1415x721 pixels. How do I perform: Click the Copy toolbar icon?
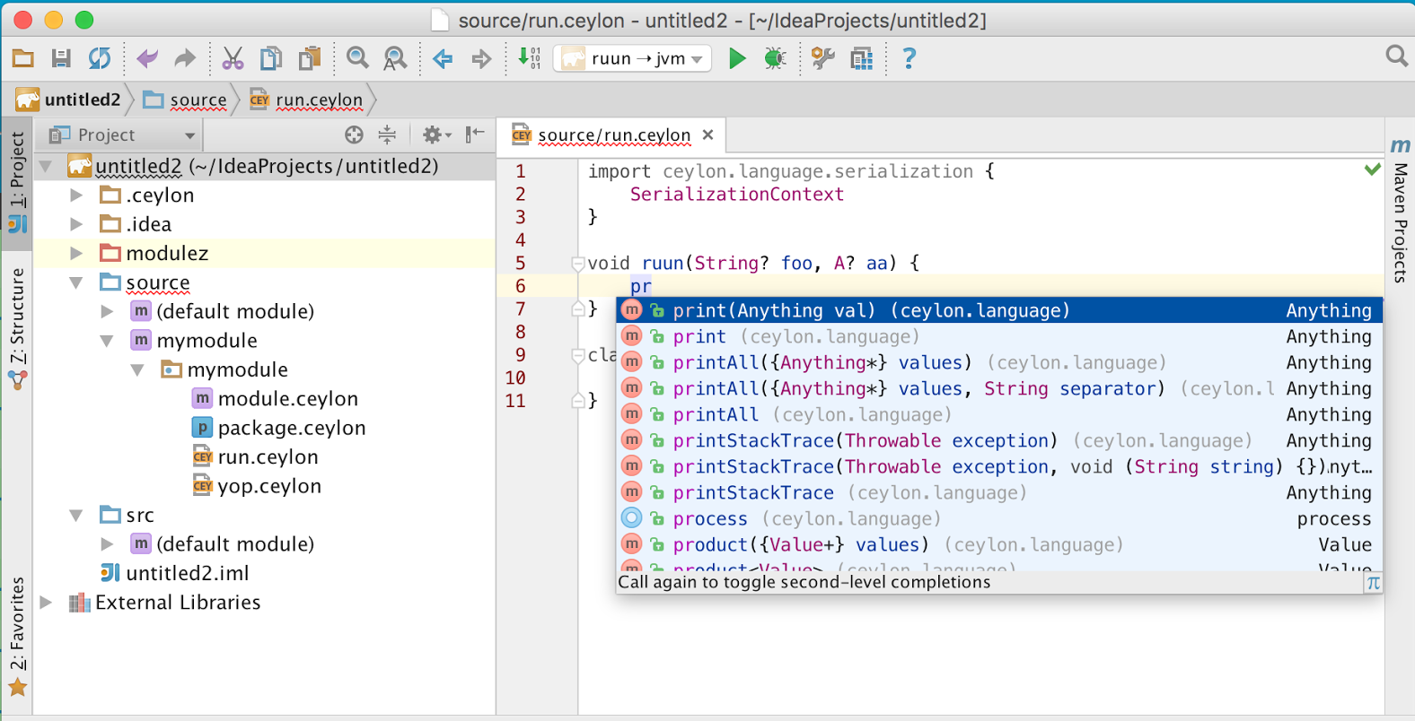coord(270,59)
